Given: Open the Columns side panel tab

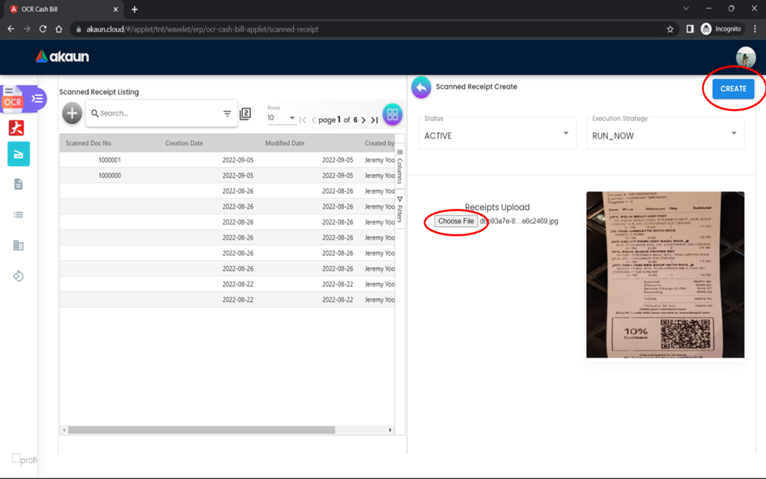Looking at the screenshot, I should click(400, 167).
